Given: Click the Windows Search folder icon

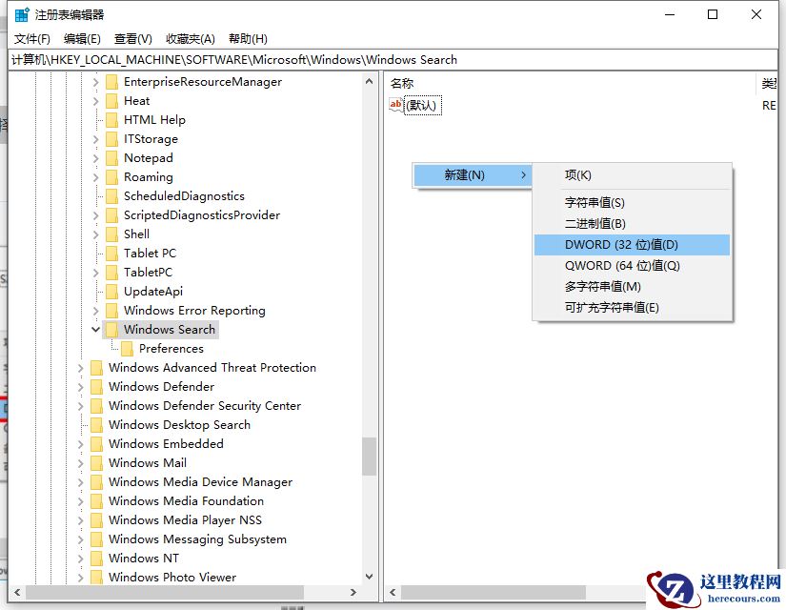Looking at the screenshot, I should click(x=112, y=329).
